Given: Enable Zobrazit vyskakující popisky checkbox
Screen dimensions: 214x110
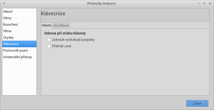Looking at the screenshot, I should 49,40.
